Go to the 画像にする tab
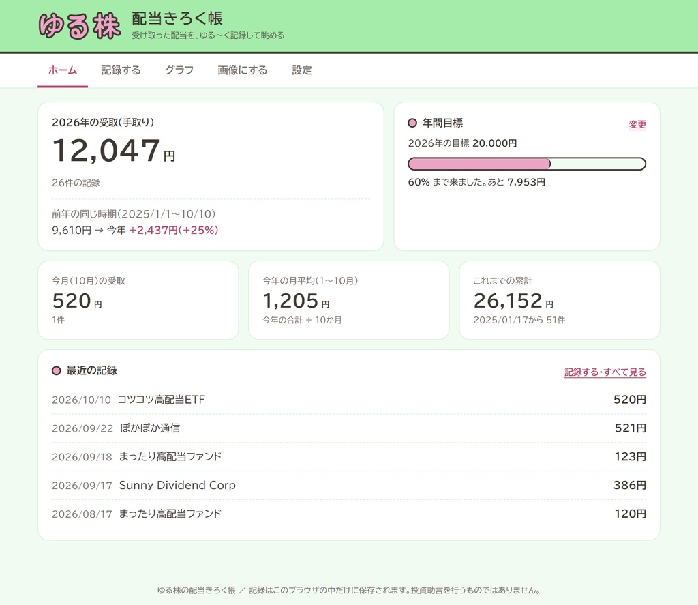The image size is (698, 605). 243,70
